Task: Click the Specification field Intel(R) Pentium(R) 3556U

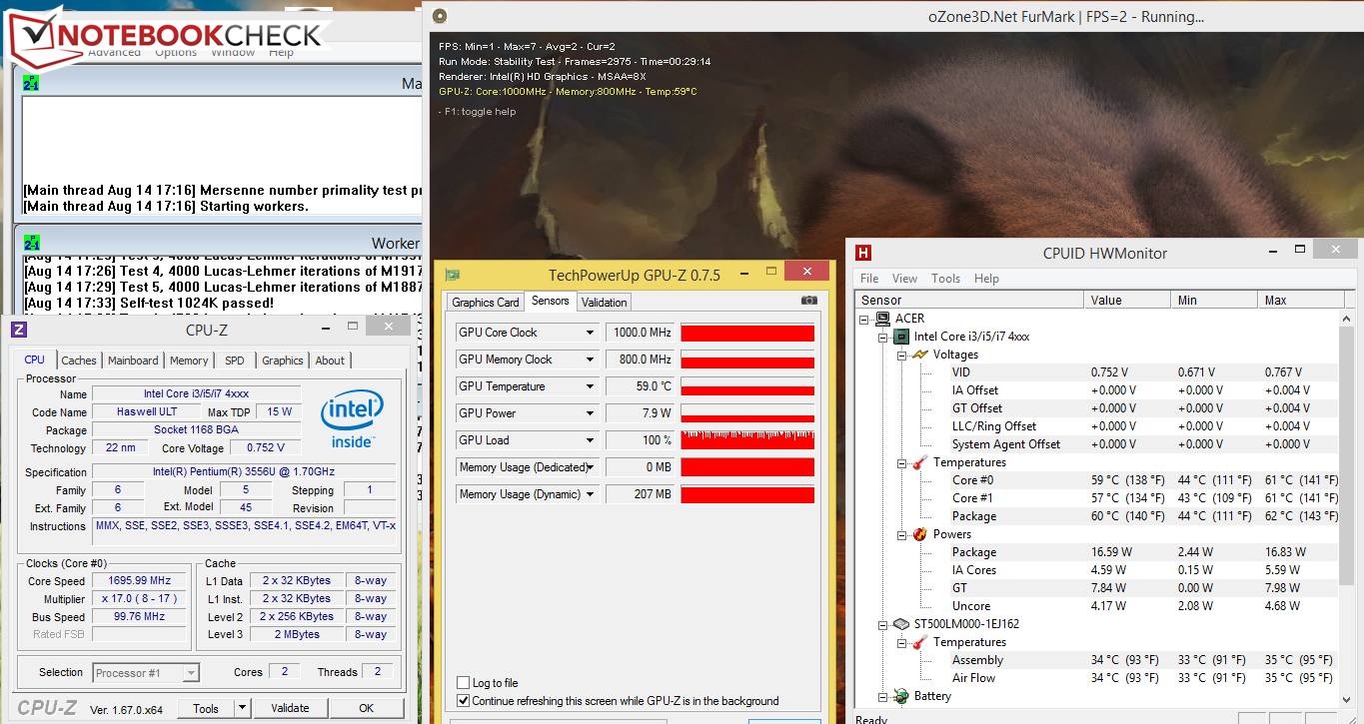Action: (244, 472)
